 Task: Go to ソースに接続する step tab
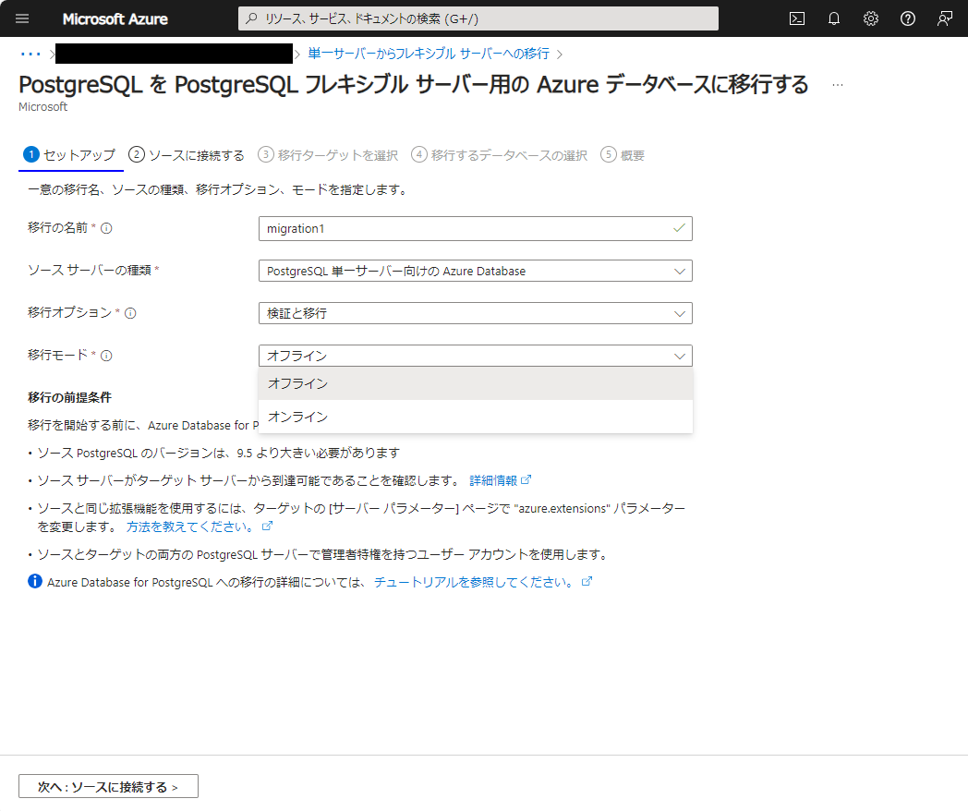pos(187,155)
